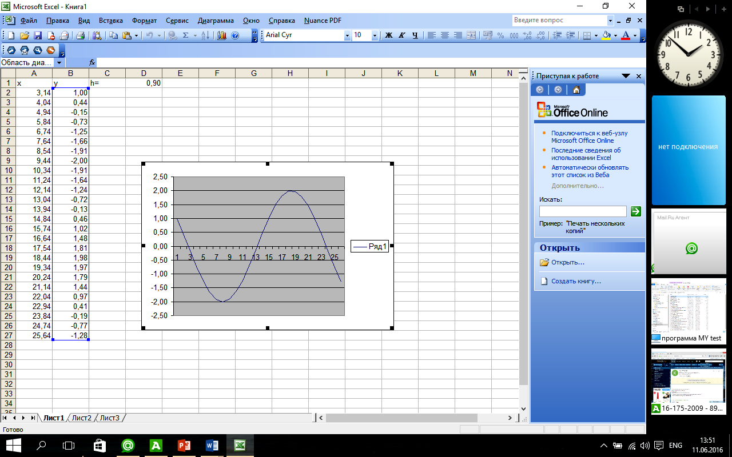Screen dimensions: 732x457
Task: Undo the last action via toolbar arrow
Action: point(149,35)
